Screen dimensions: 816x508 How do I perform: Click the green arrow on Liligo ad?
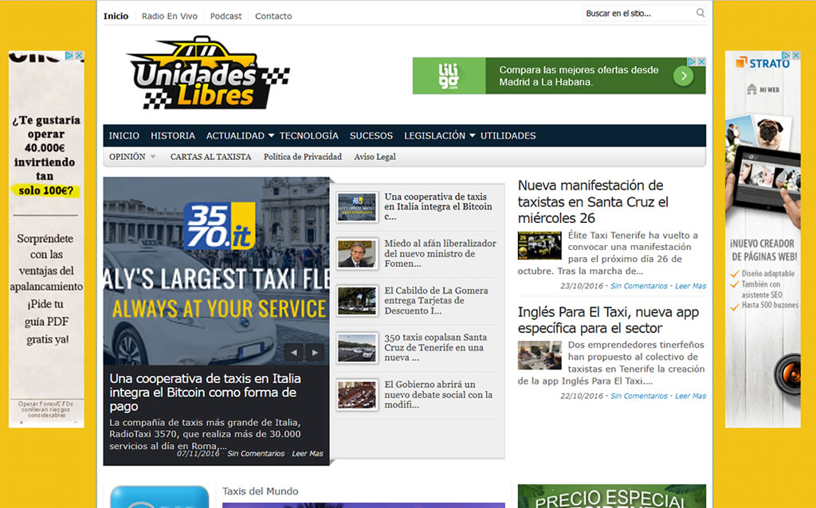(x=683, y=76)
